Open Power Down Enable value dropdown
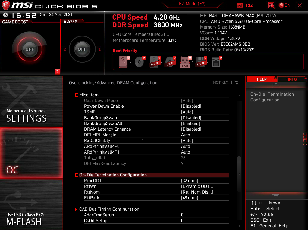This screenshot has height=230, width=308. pyautogui.click(x=191, y=106)
